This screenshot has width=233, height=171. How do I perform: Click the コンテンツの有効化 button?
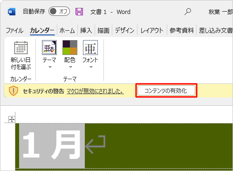tap(166, 91)
